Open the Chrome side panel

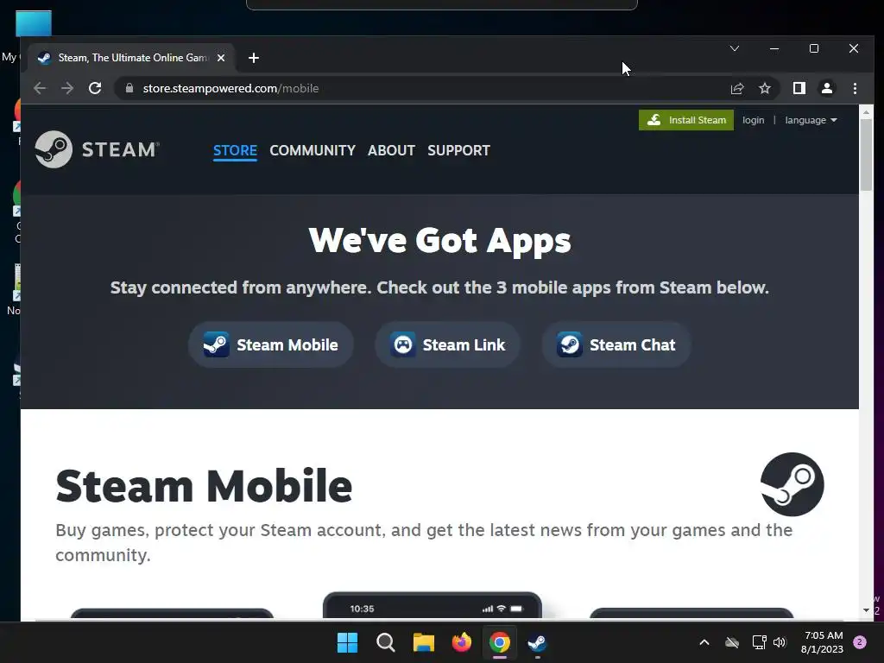pos(799,89)
